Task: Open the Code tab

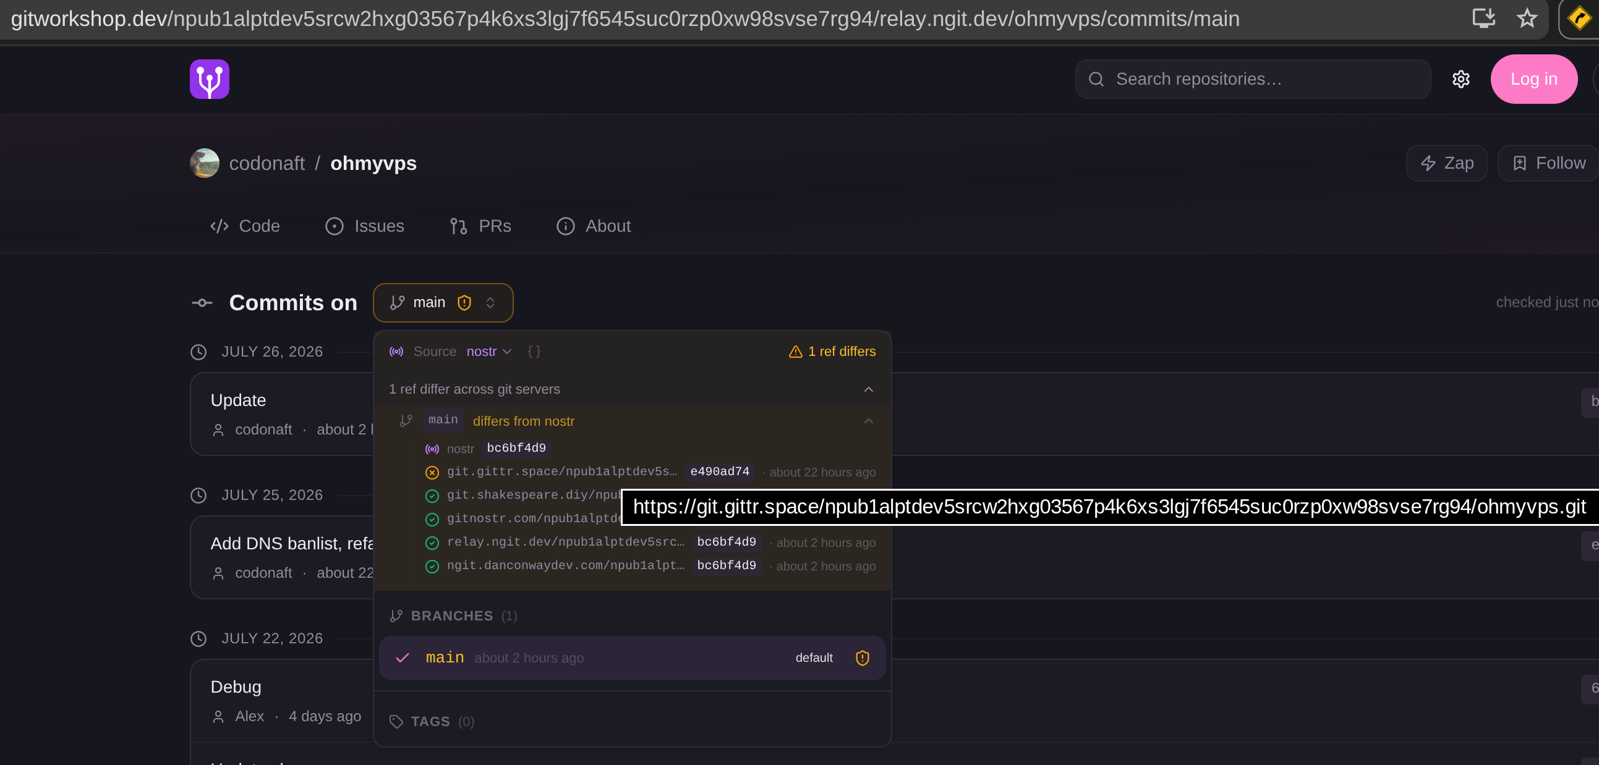Action: pyautogui.click(x=245, y=226)
